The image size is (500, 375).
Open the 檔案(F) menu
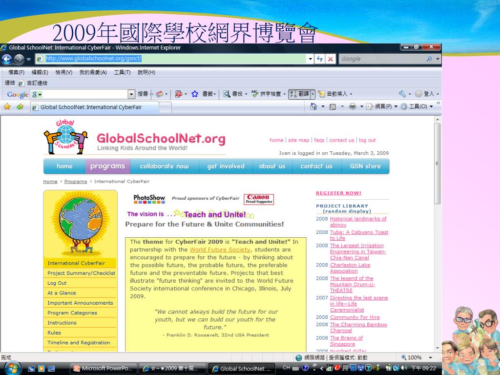click(x=16, y=72)
